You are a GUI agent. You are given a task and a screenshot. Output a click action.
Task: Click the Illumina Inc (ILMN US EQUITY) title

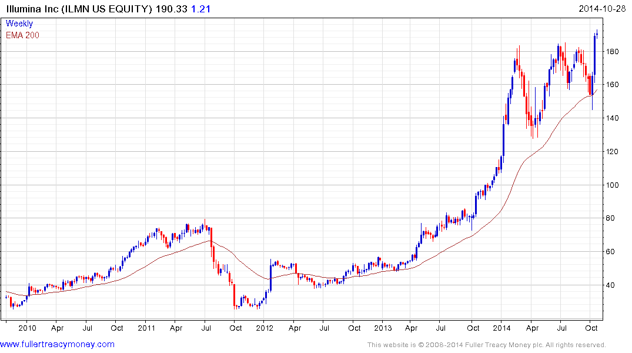tap(79, 9)
